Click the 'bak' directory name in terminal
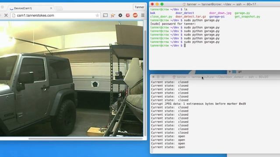 coord(153,13)
